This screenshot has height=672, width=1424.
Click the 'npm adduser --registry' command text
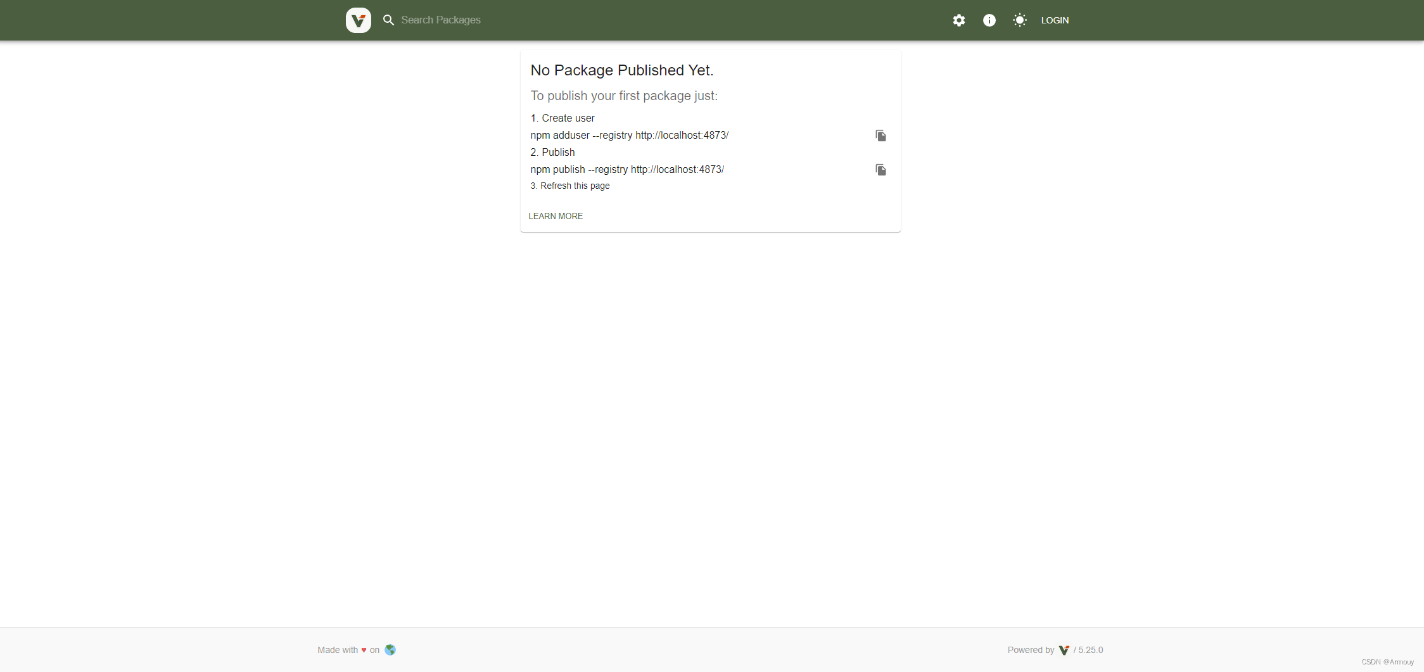pyautogui.click(x=630, y=136)
